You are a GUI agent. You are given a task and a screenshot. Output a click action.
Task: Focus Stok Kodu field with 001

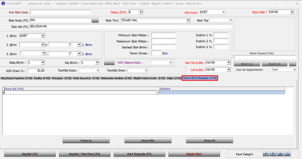pos(60,20)
